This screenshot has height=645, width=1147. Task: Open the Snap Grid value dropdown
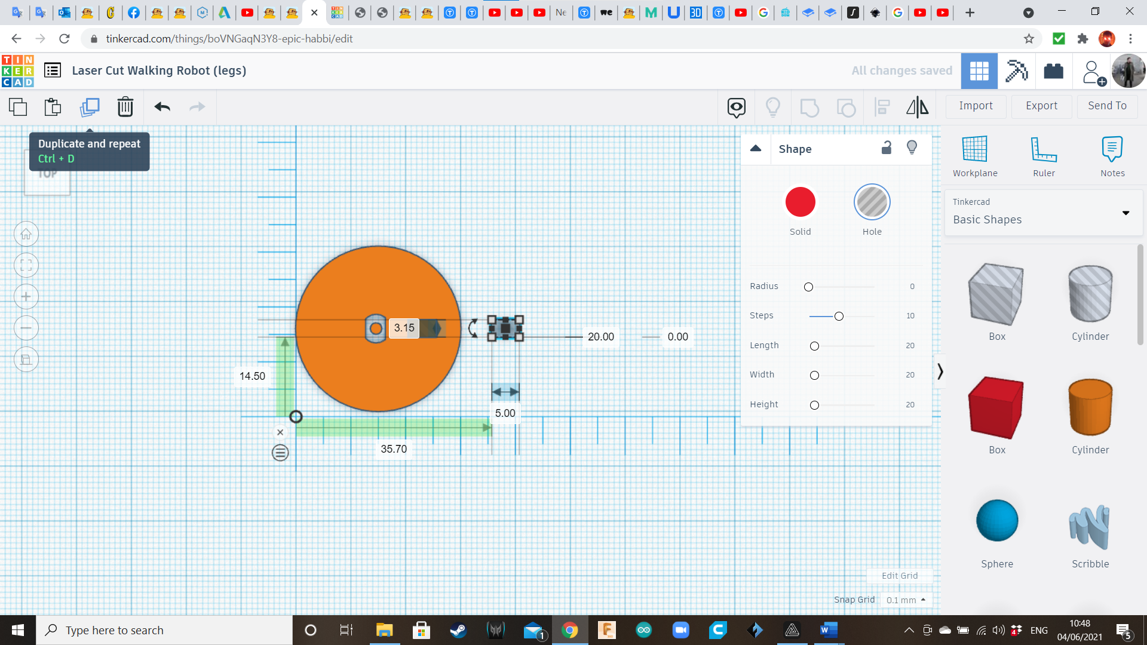point(906,600)
